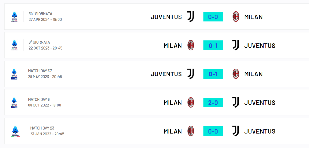Click the JUVENTUS team name in the Match Day 23 row
This screenshot has width=309, height=148.
(260, 131)
